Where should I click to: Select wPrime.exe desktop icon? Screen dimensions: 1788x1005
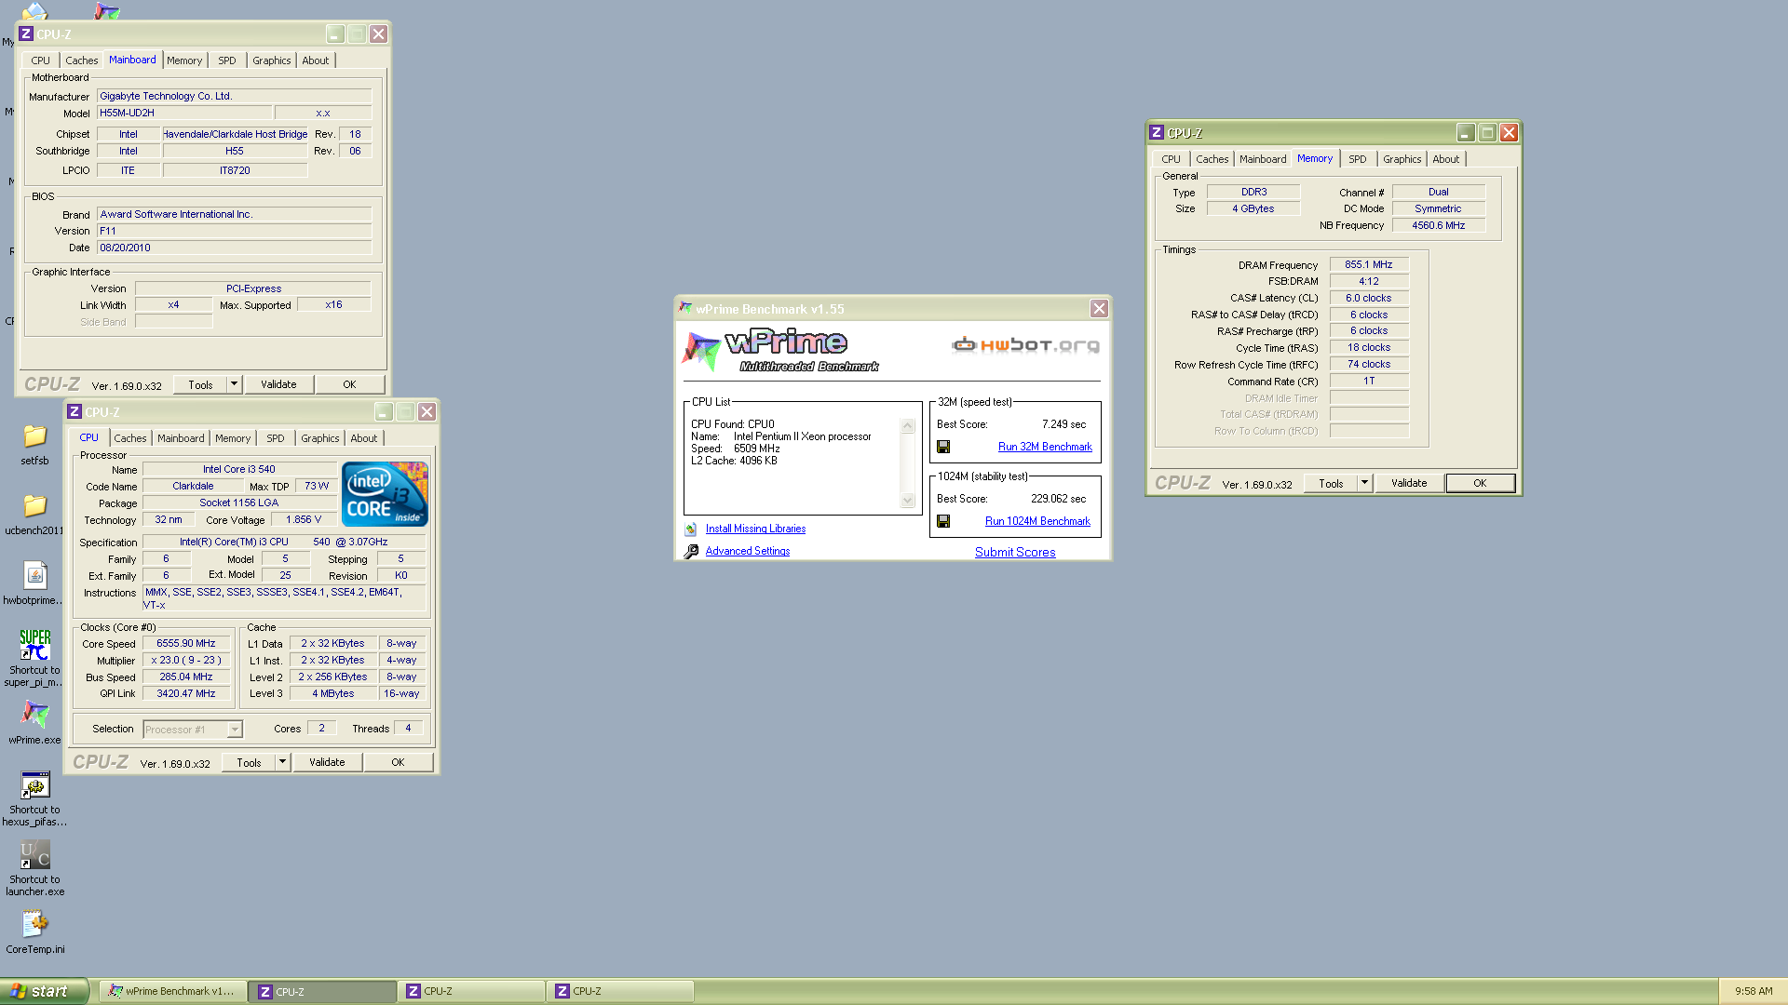point(34,715)
